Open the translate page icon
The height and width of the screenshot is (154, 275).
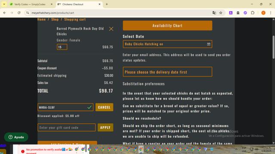click(214, 13)
